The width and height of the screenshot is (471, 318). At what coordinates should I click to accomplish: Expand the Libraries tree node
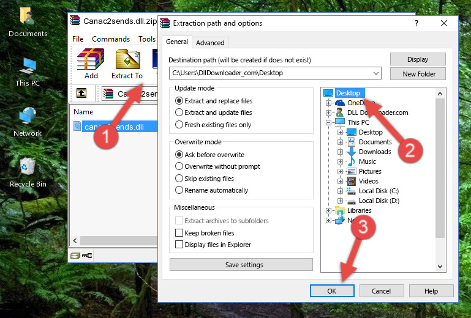[x=328, y=210]
